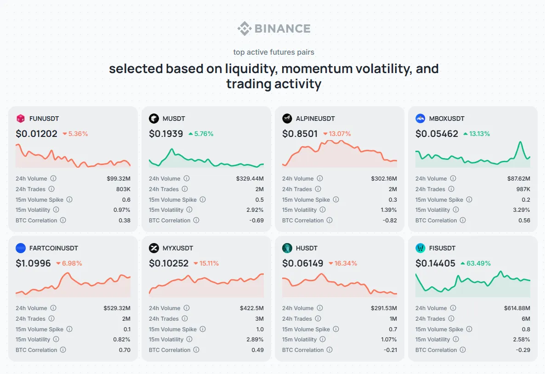545x374 pixels.
Task: Click the Binance logo at top
Action: click(x=274, y=28)
